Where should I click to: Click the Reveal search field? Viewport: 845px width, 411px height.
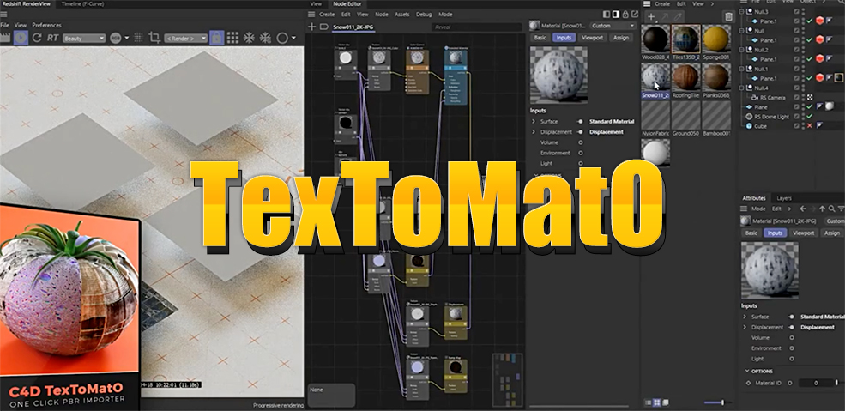(x=476, y=27)
